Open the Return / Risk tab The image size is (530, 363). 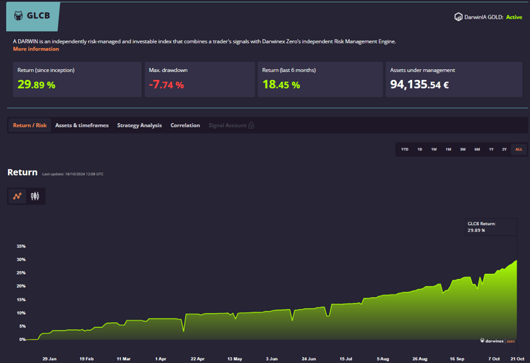pos(30,125)
